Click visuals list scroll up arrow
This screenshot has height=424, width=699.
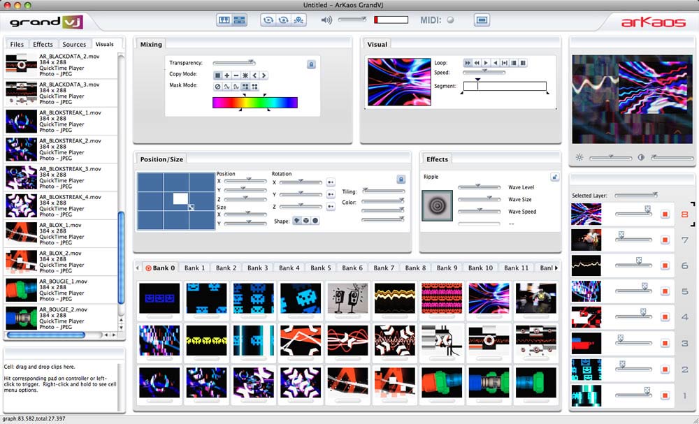121,320
